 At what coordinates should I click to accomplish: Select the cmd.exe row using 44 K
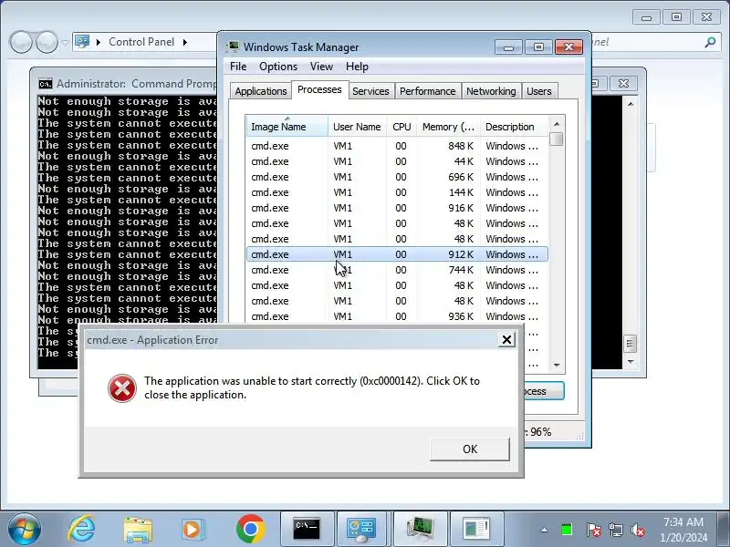[x=397, y=161]
